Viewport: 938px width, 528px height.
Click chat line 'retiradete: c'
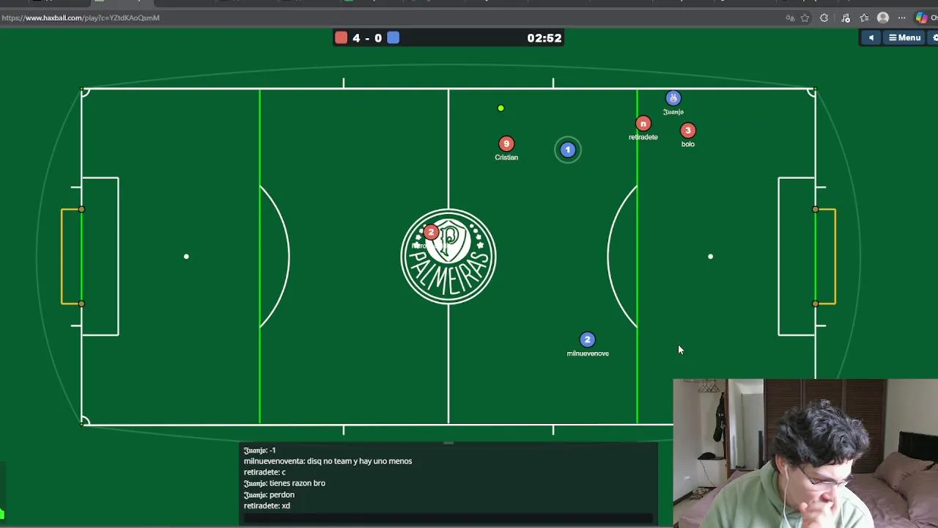point(265,472)
